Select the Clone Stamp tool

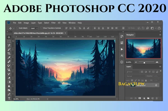coord(9,70)
